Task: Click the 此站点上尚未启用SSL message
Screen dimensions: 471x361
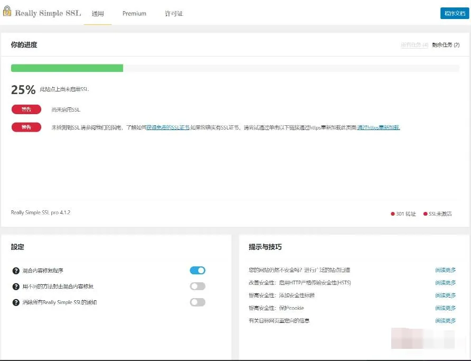Action: click(64, 89)
